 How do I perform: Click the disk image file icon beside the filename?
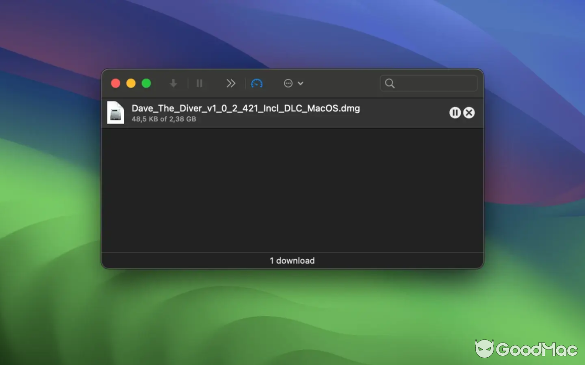(x=116, y=113)
